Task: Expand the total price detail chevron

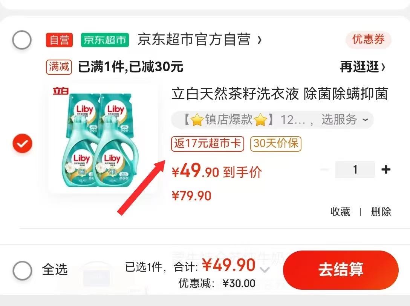Action: [x=265, y=270]
